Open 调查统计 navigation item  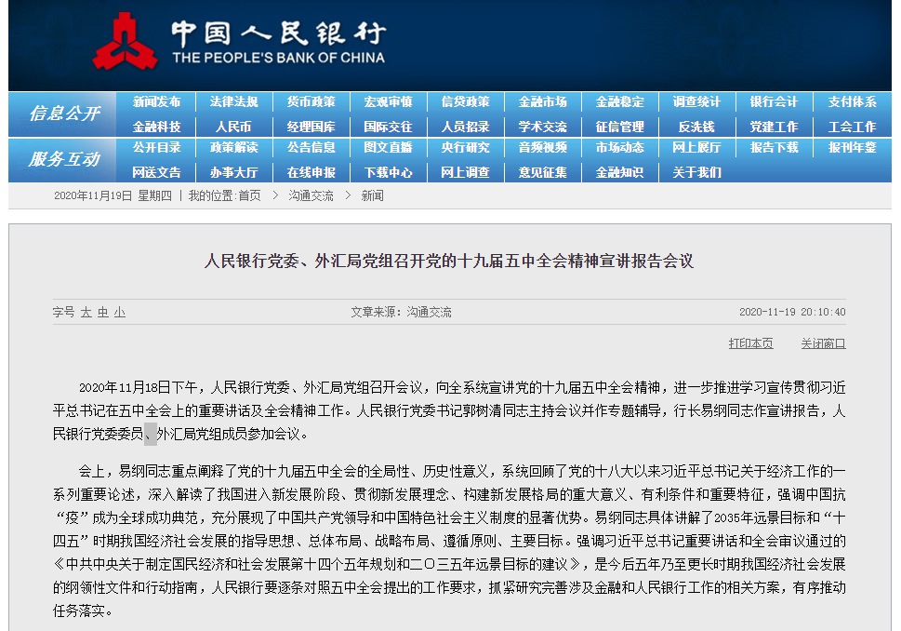(696, 101)
